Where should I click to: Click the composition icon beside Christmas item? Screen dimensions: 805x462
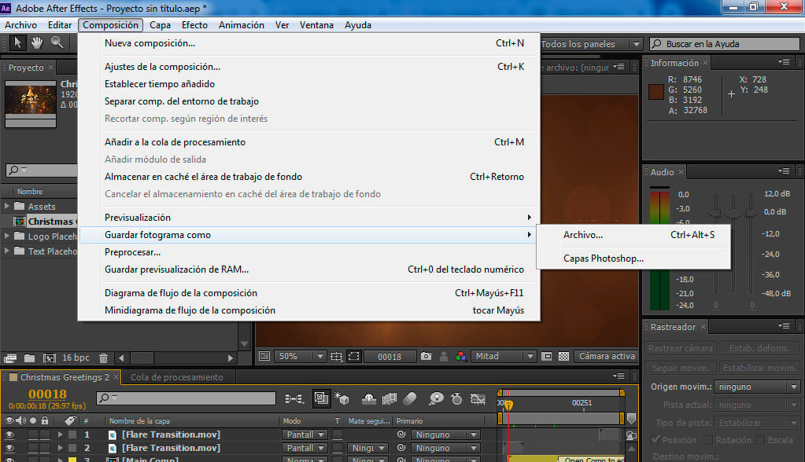point(20,222)
